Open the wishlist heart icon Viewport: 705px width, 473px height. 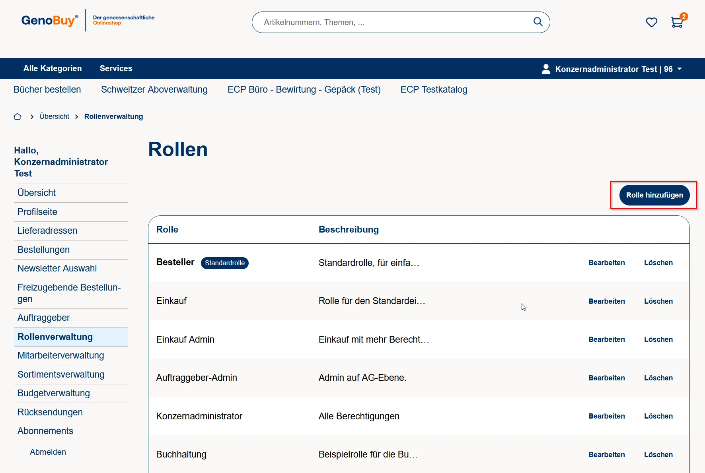pos(651,22)
